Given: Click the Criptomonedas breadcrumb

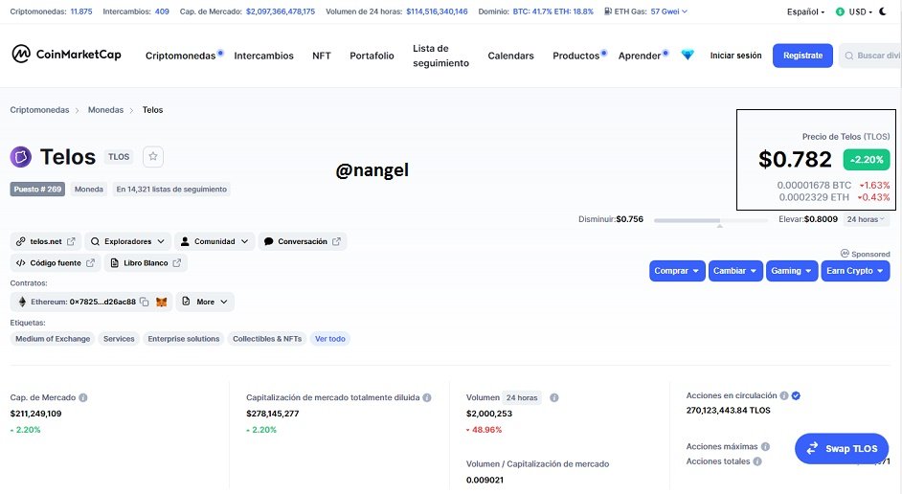Looking at the screenshot, I should 39,110.
